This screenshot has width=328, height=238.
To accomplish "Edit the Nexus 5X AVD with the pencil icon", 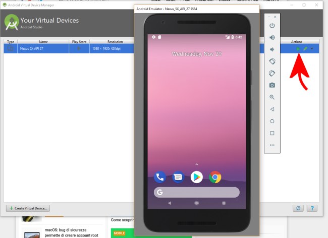I will pos(305,49).
